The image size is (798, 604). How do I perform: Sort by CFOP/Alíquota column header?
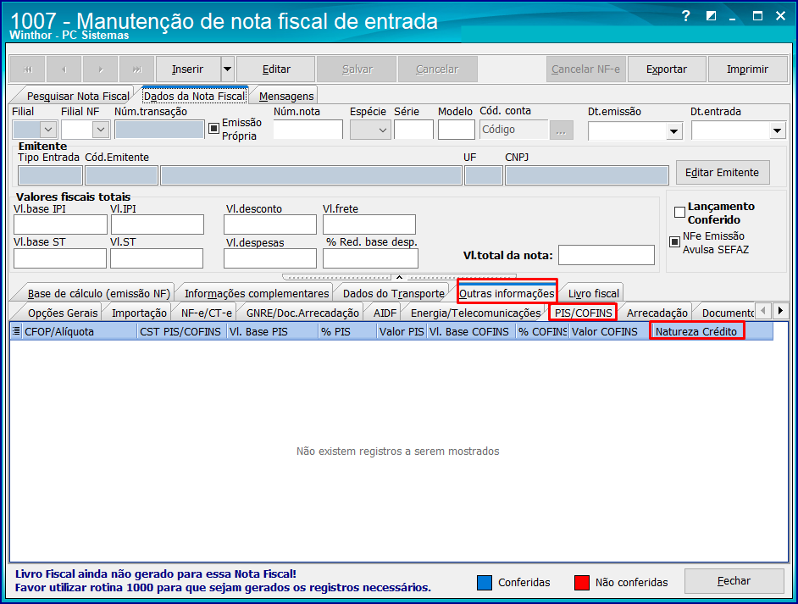pyautogui.click(x=80, y=332)
